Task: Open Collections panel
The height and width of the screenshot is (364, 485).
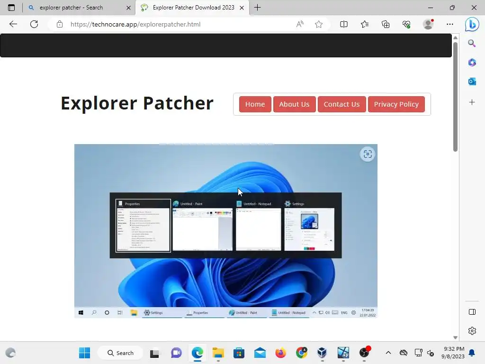Action: (x=386, y=24)
